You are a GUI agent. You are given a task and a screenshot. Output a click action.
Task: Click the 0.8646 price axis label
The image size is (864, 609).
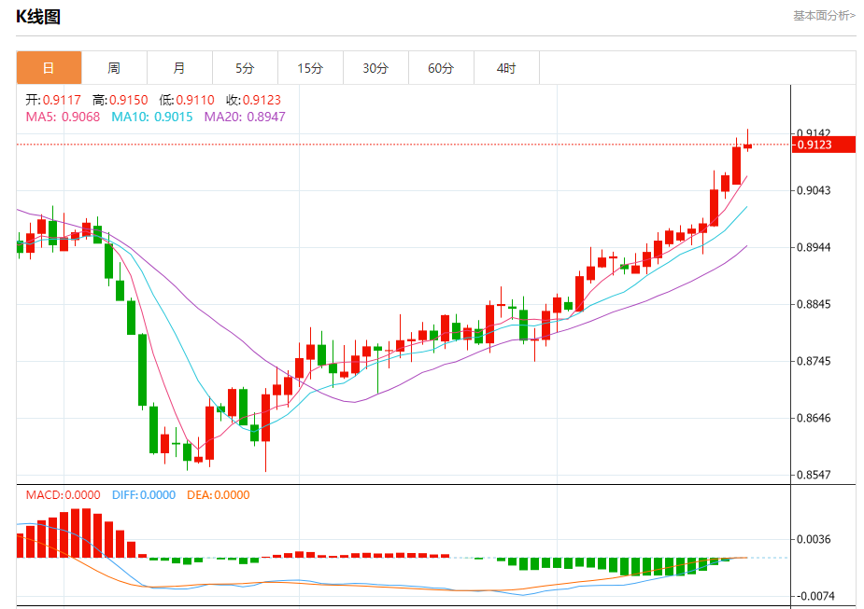(814, 418)
